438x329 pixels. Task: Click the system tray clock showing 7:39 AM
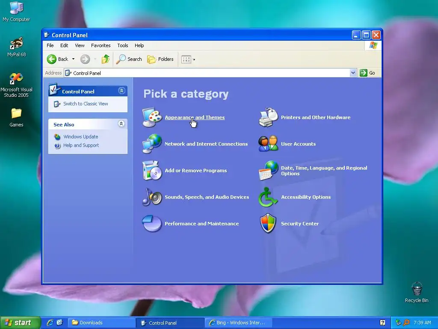point(422,323)
